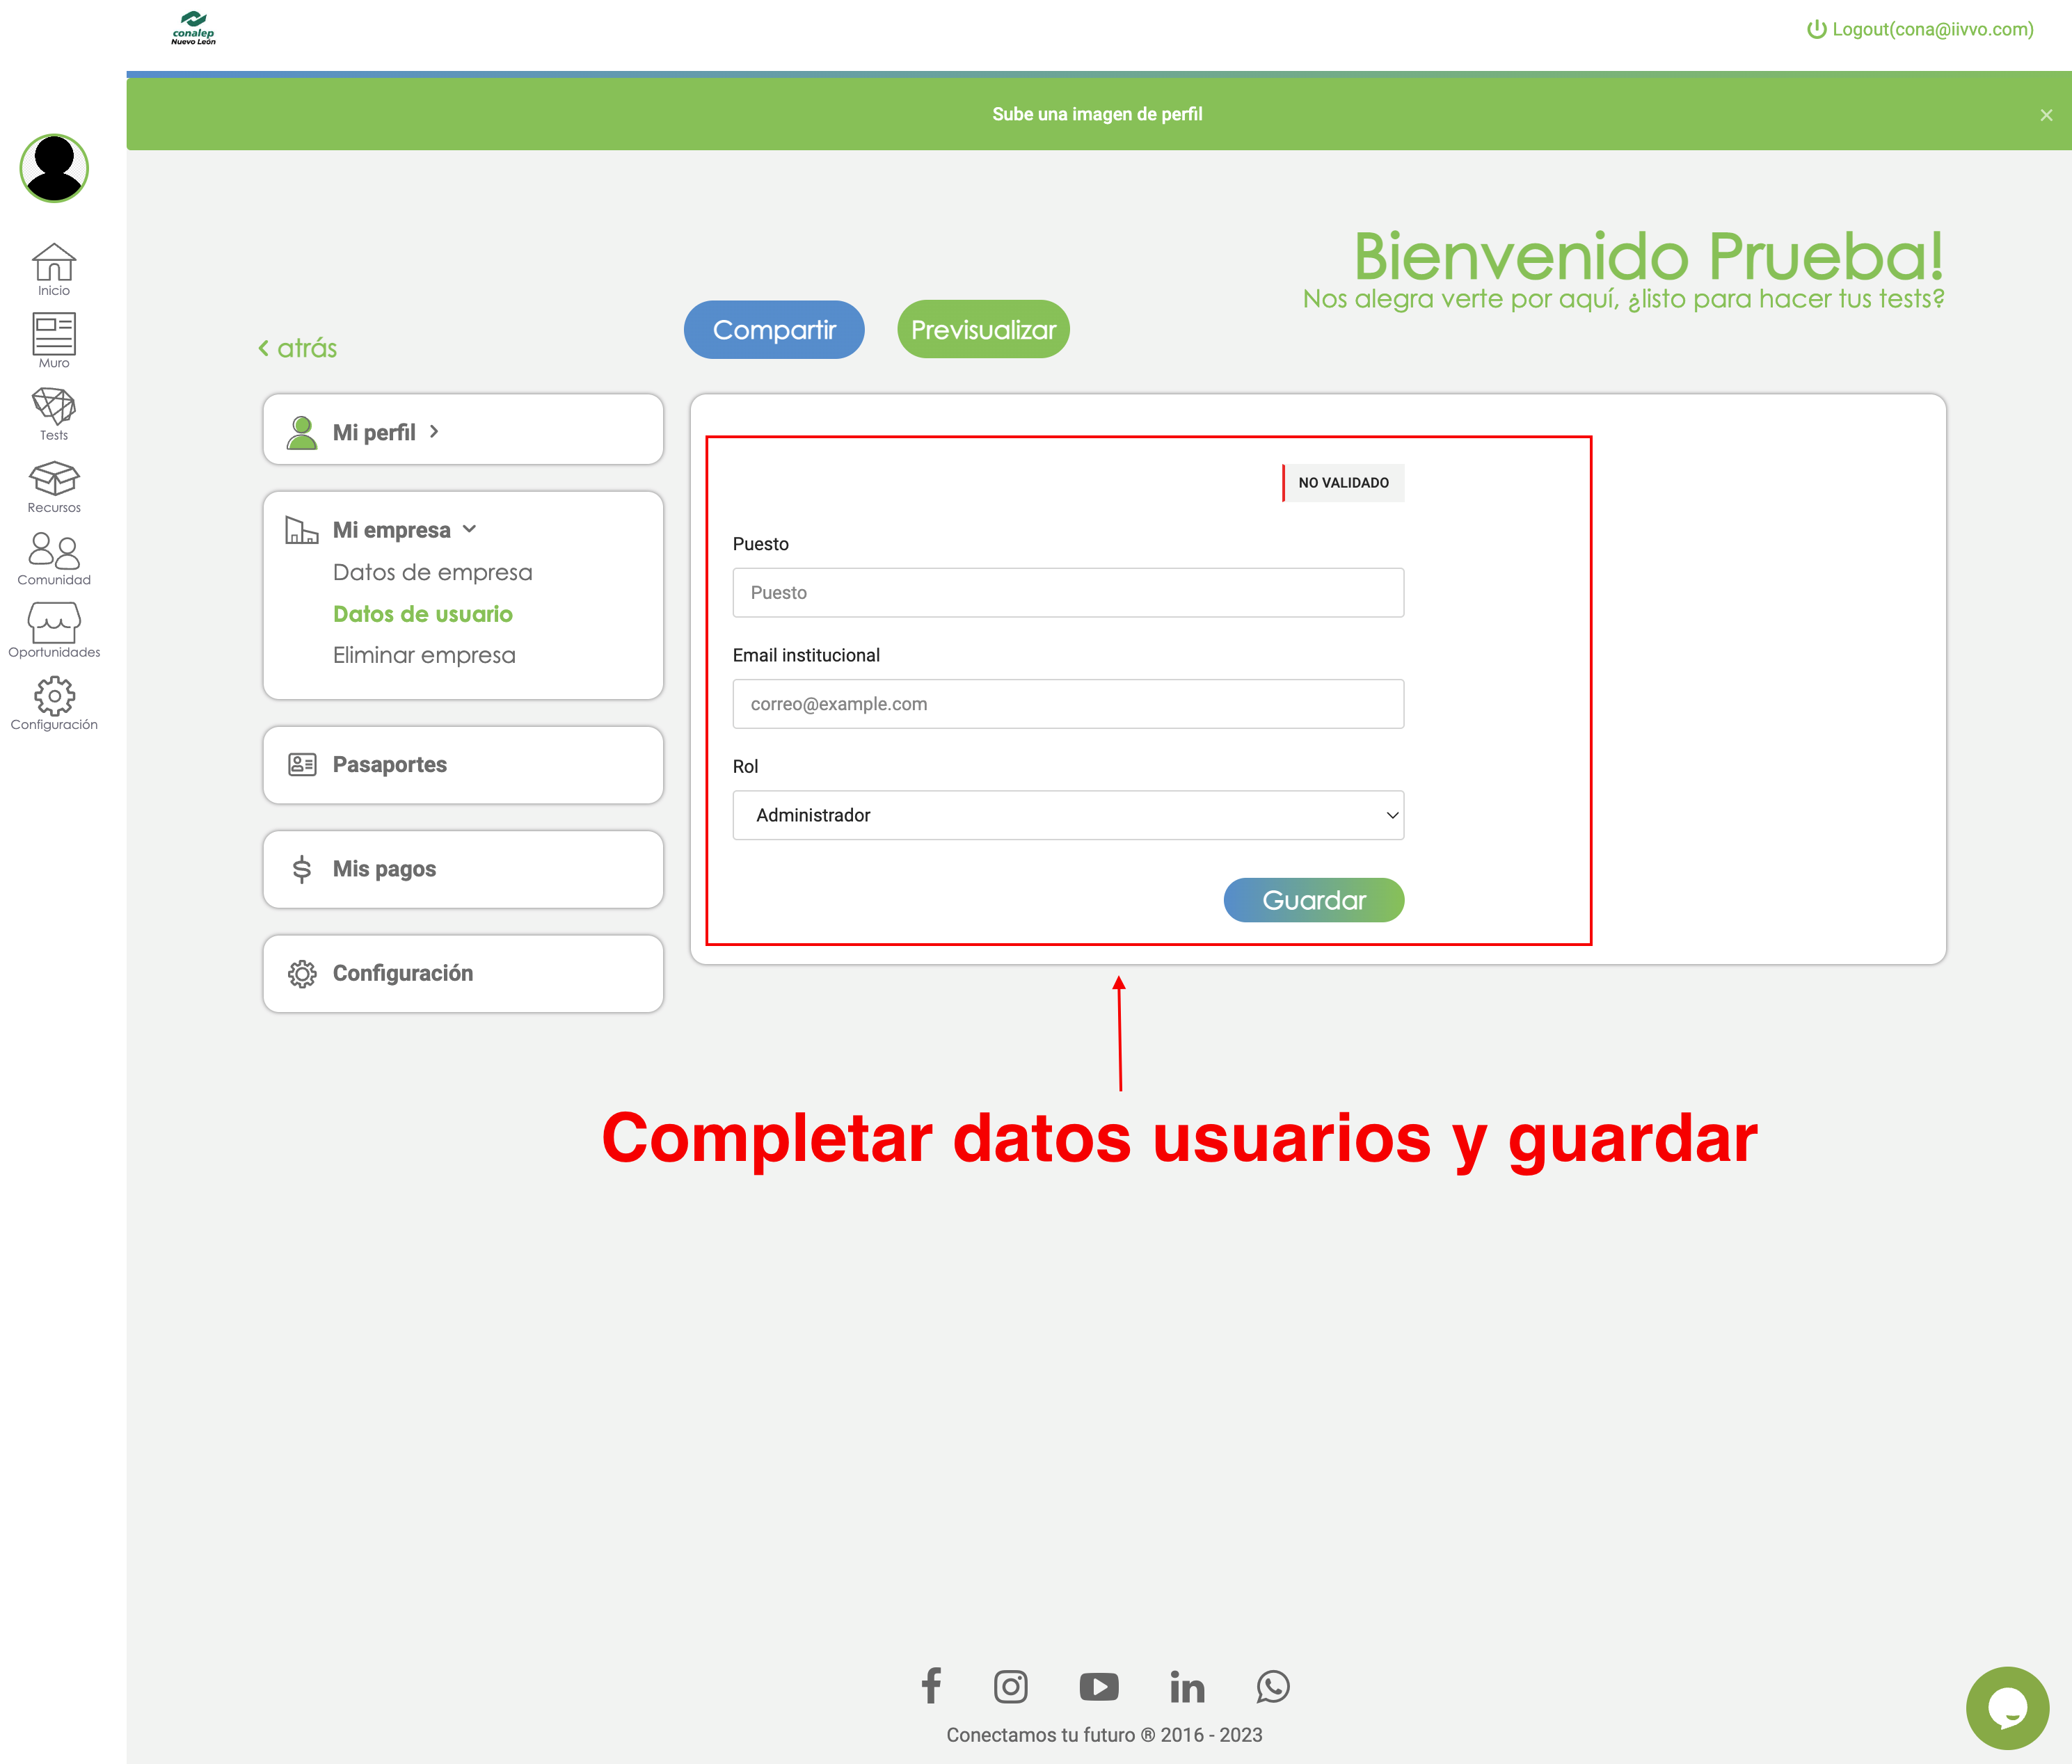Open the Tests icon in sidebar

(x=54, y=407)
